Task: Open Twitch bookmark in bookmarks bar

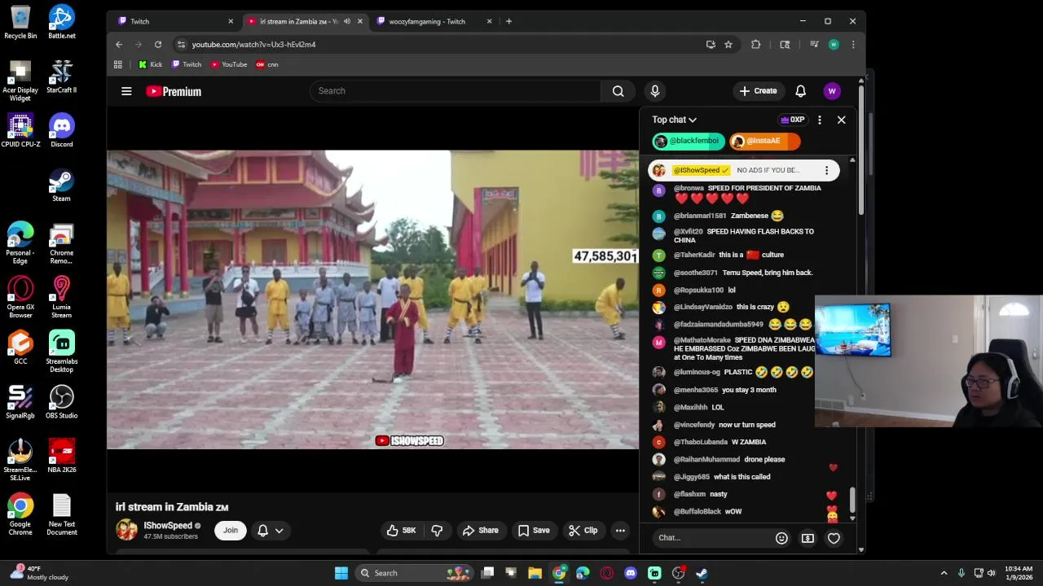Action: coord(187,64)
